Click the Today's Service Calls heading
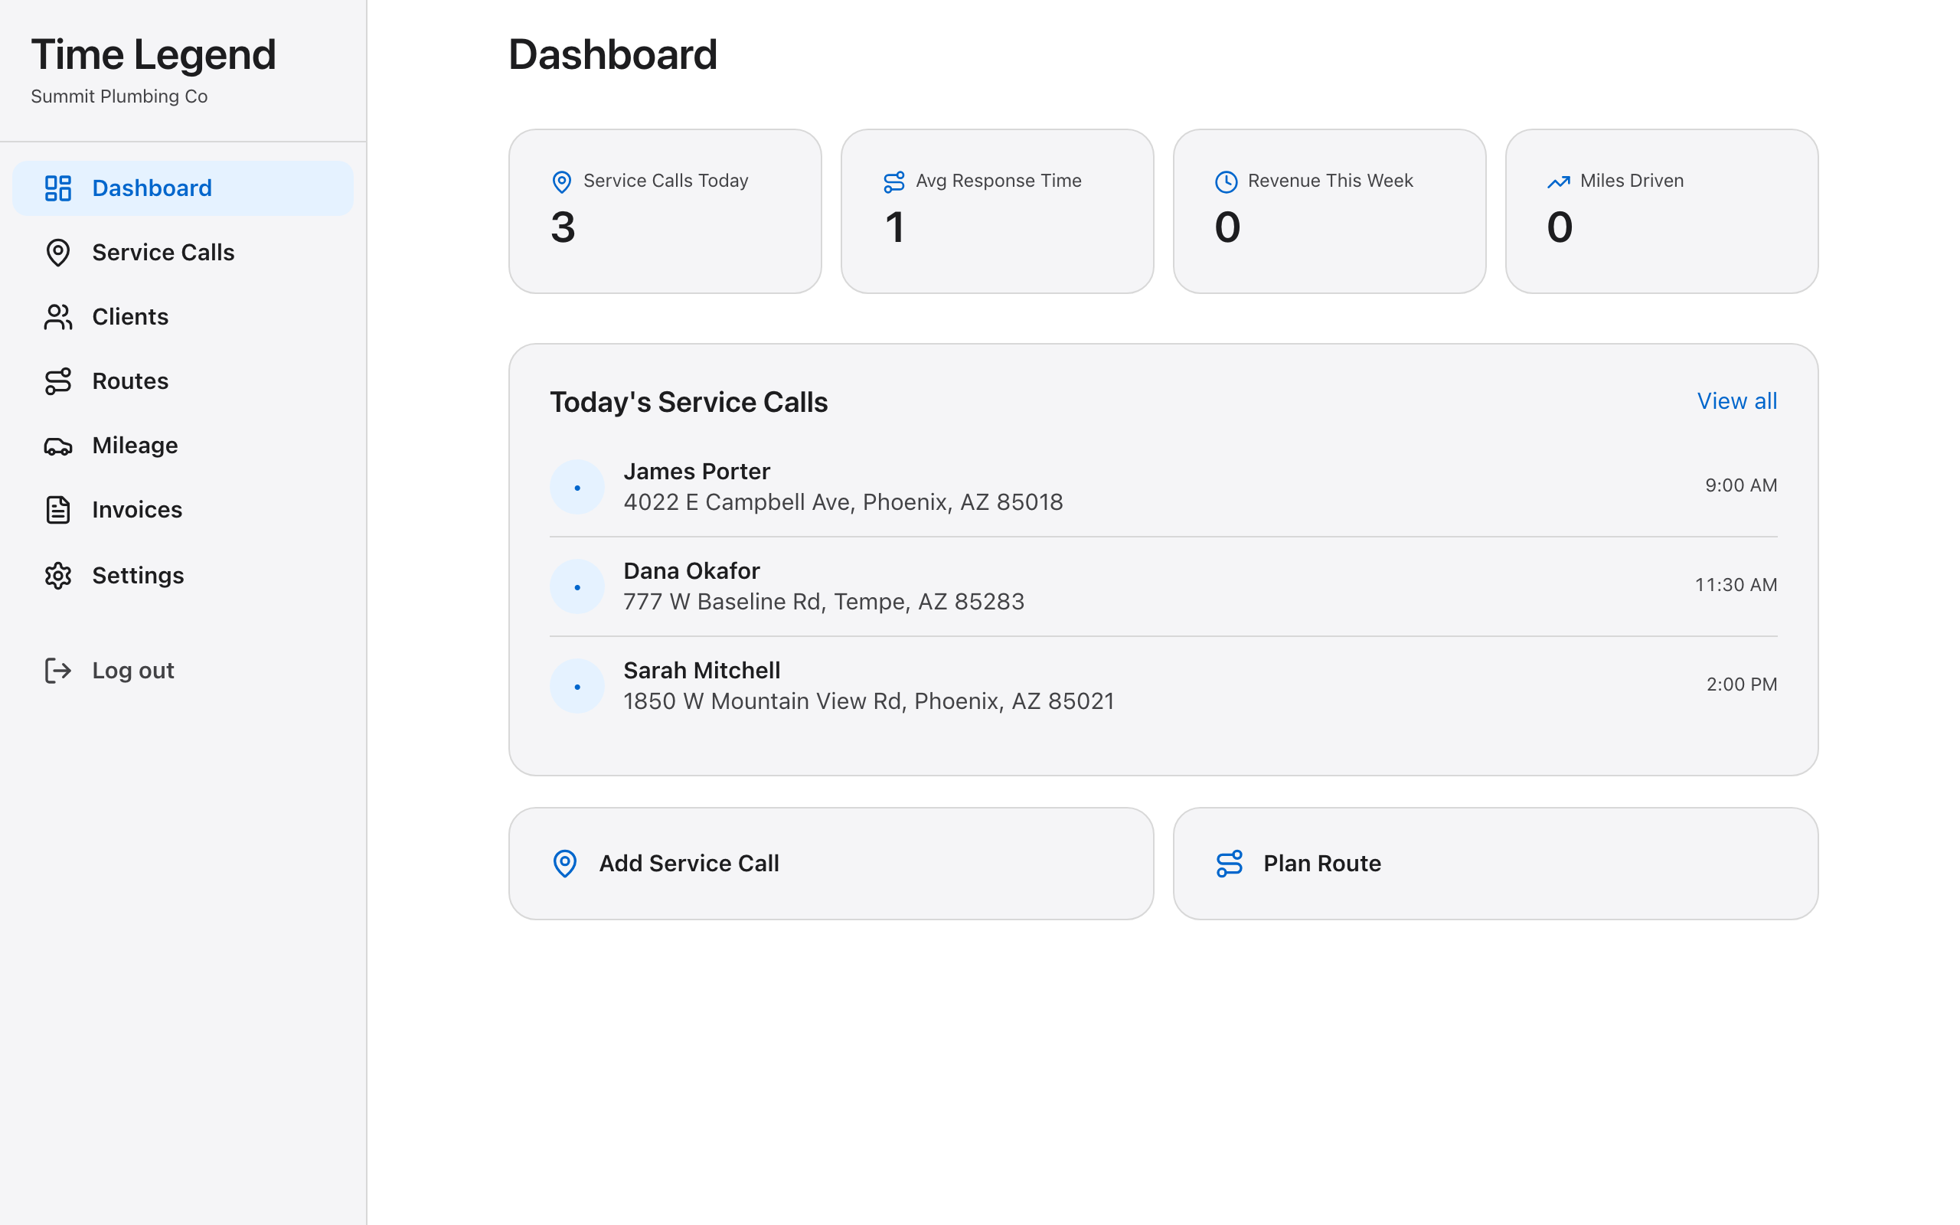 [688, 402]
